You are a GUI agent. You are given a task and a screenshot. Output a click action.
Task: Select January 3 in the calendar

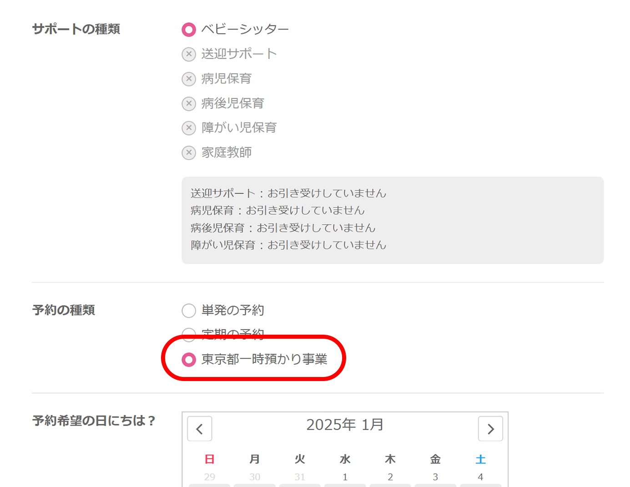pyautogui.click(x=435, y=477)
